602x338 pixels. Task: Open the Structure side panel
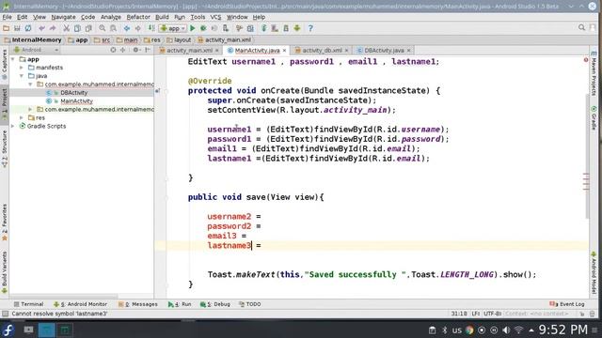(x=4, y=148)
